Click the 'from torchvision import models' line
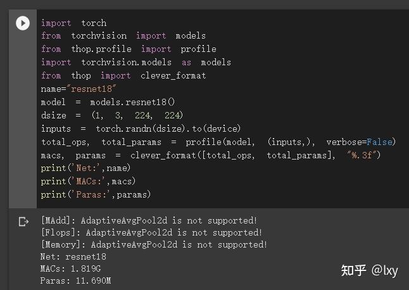Image resolution: width=409 pixels, height=290 pixels. click(123, 36)
